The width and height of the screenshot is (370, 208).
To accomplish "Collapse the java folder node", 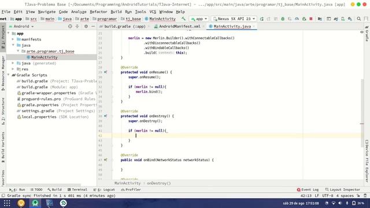I will point(13,45).
